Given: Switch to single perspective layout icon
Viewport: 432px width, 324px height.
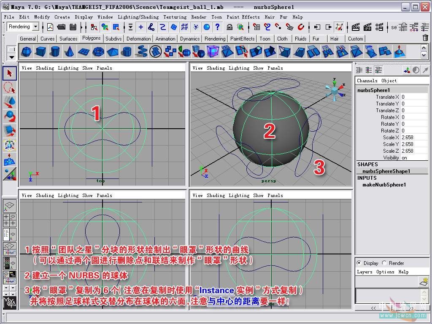Looking at the screenshot, I should click(10, 206).
